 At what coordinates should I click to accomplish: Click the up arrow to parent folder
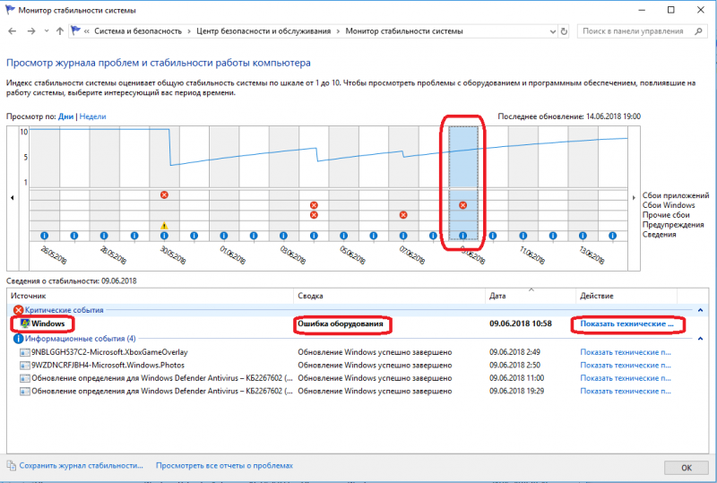[x=60, y=31]
